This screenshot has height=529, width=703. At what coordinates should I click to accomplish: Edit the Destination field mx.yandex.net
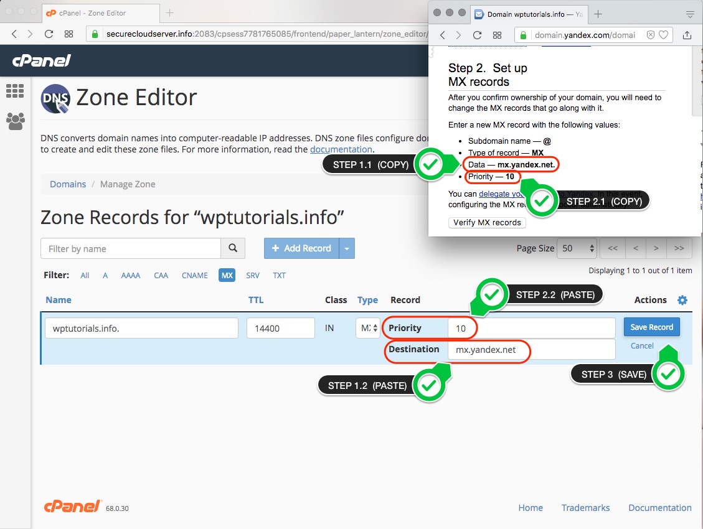[531, 349]
